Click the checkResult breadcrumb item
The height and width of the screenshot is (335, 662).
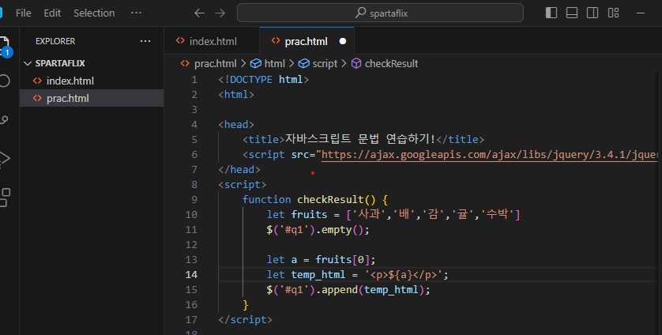(391, 64)
